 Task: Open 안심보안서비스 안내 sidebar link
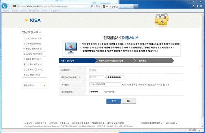click(x=32, y=38)
